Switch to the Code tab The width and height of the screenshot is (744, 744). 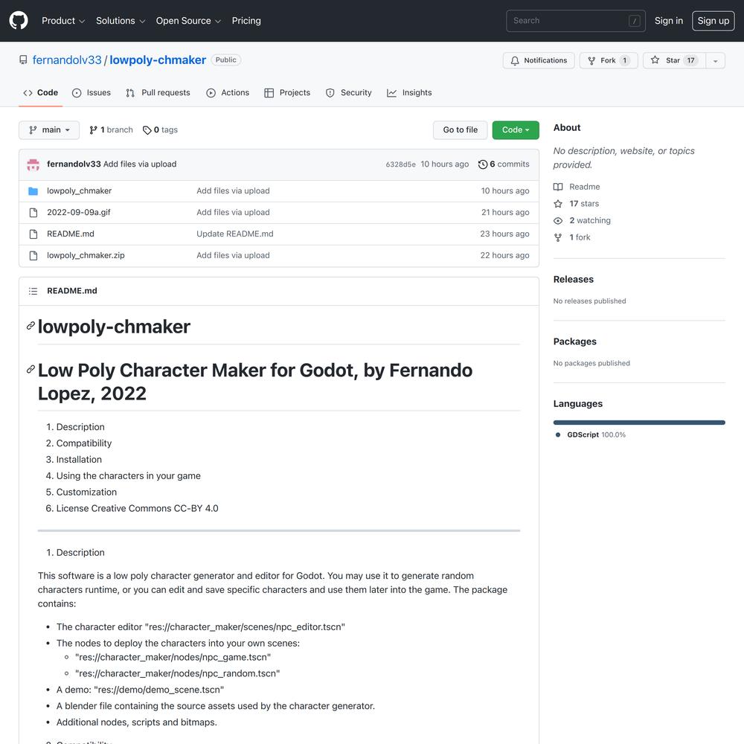41,92
